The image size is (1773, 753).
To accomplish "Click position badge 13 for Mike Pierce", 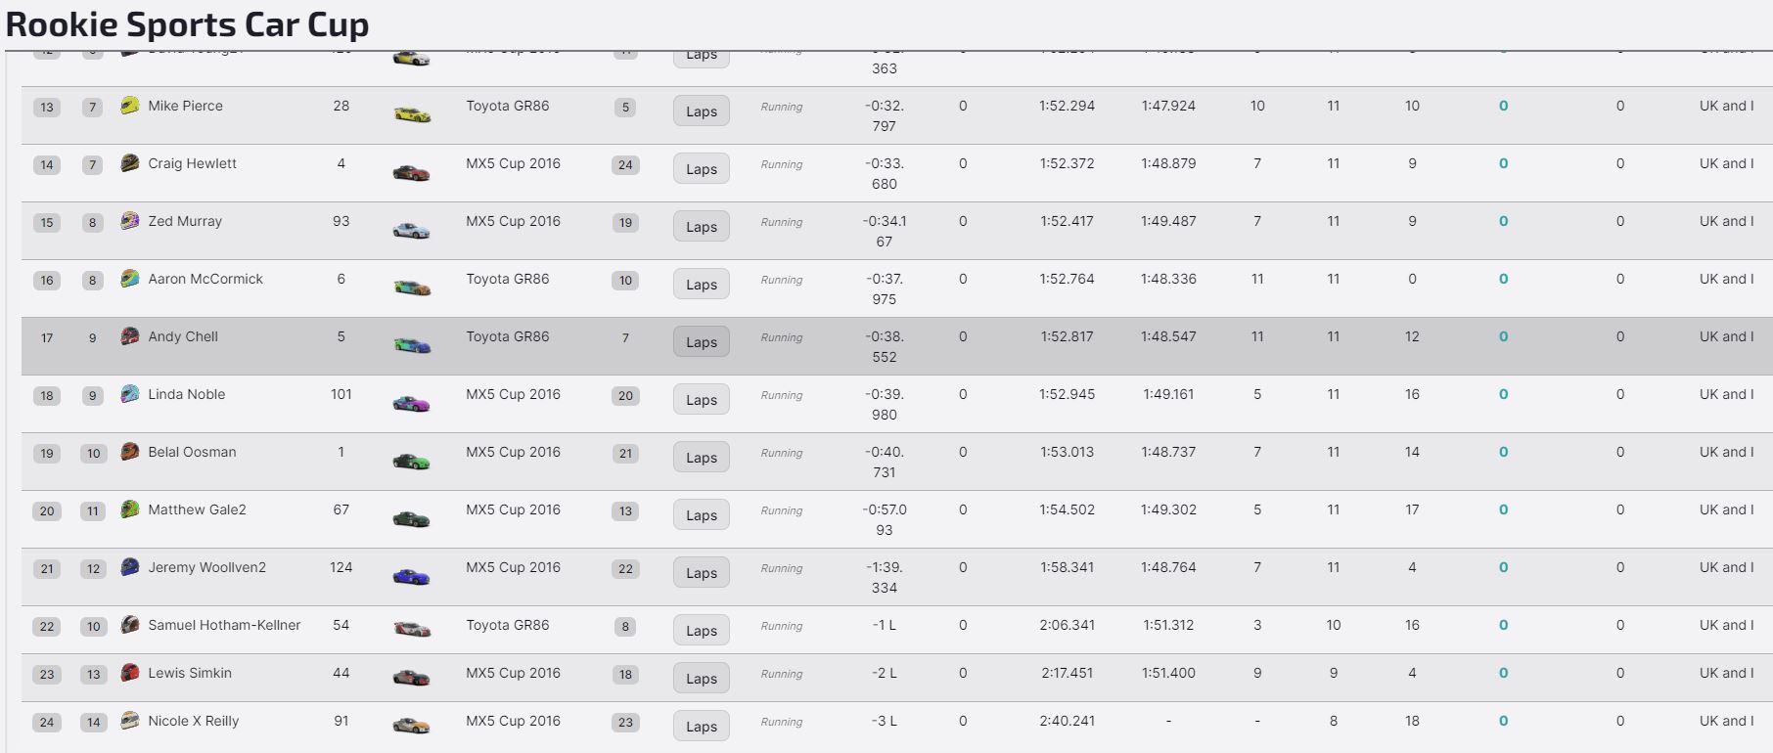I will tap(47, 108).
